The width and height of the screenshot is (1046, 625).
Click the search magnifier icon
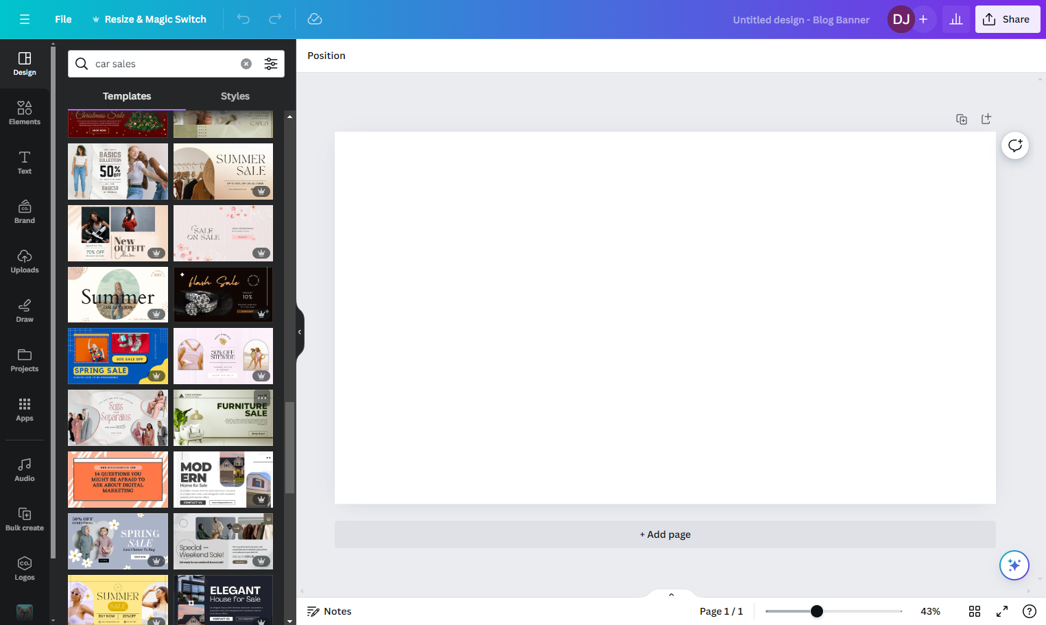(x=82, y=64)
